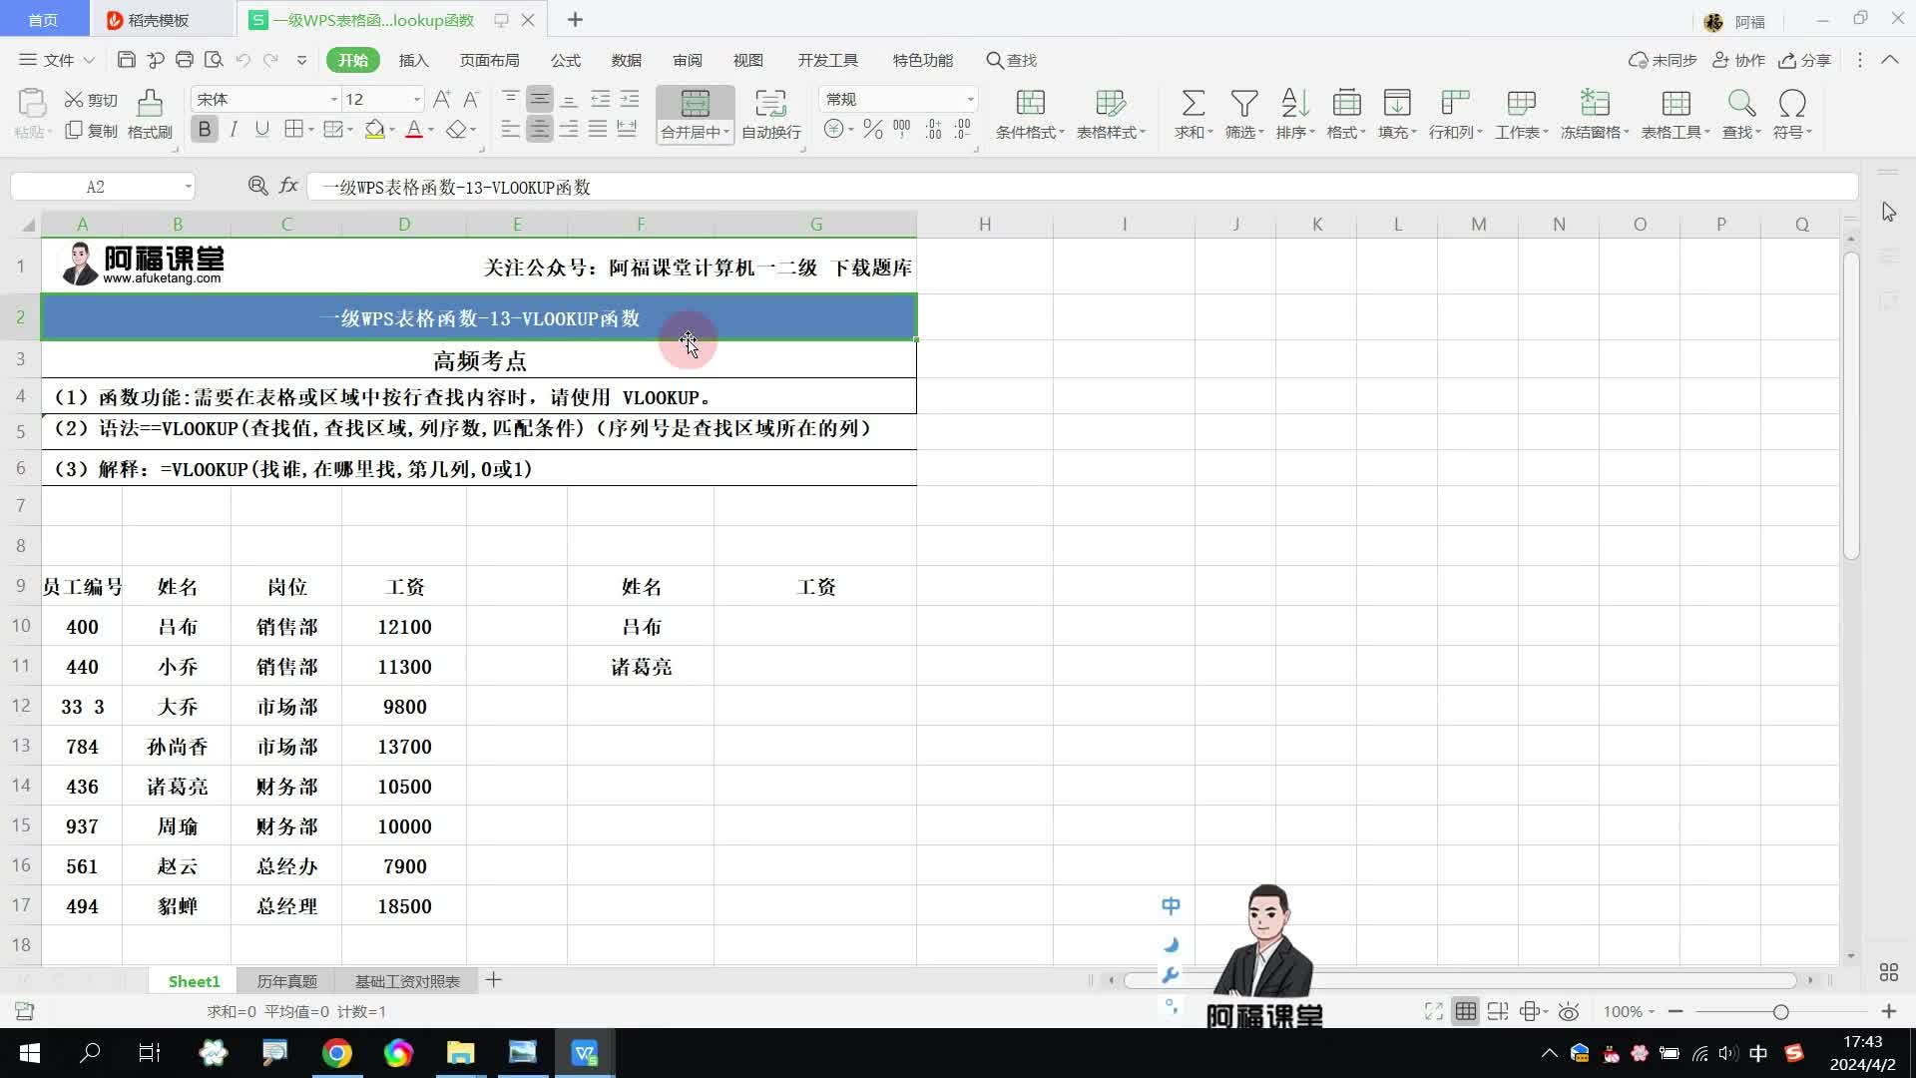
Task: Click the Sort icon
Action: 1294,104
